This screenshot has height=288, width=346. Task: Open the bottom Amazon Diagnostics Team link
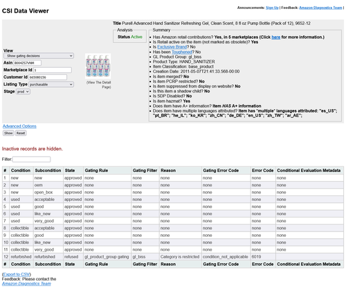coord(26,284)
